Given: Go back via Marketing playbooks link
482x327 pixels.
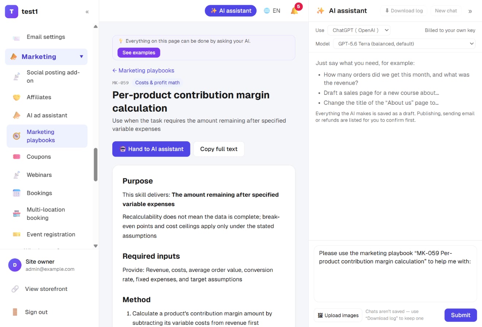Looking at the screenshot, I should (x=143, y=70).
